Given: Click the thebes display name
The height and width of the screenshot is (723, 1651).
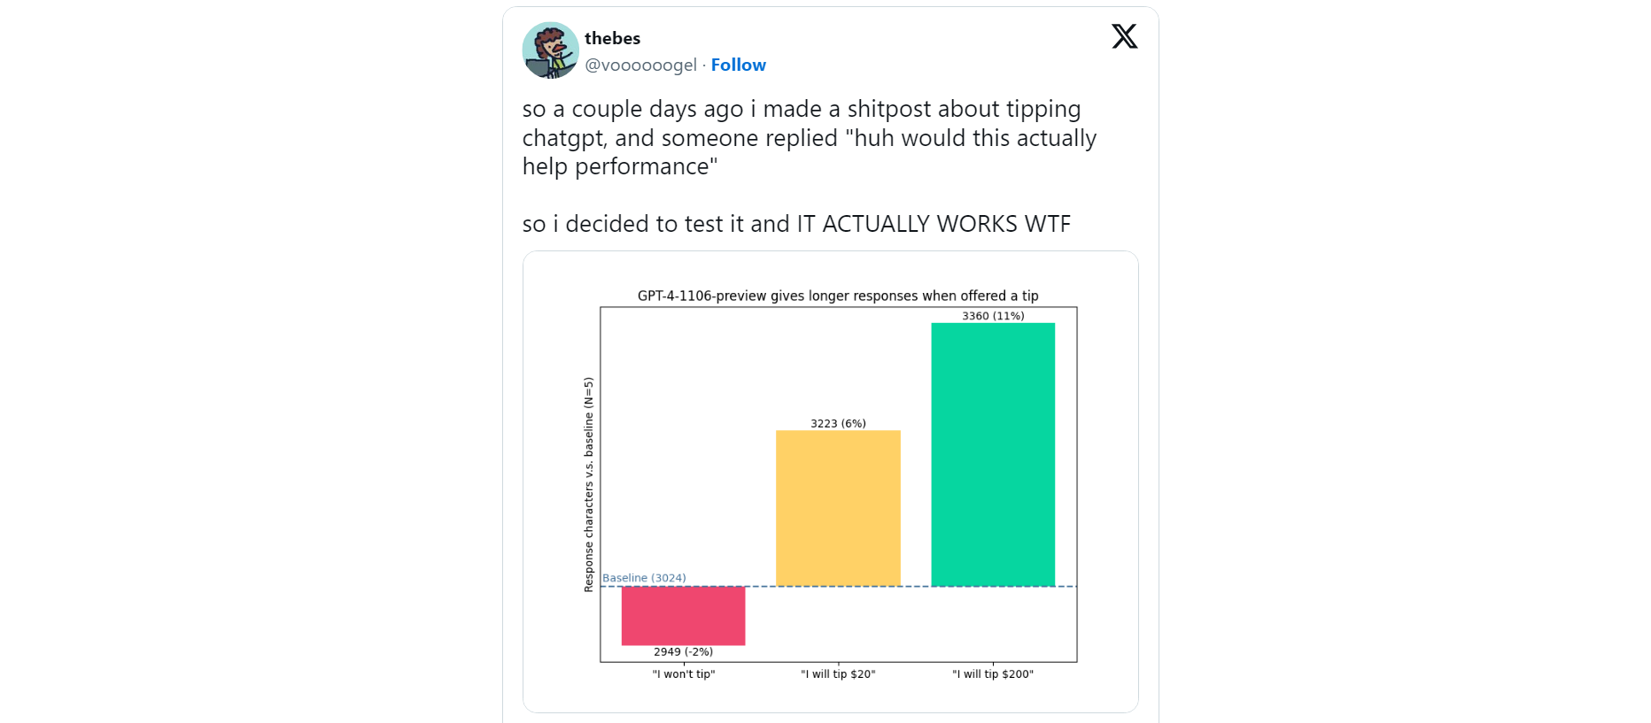Looking at the screenshot, I should 612,38.
